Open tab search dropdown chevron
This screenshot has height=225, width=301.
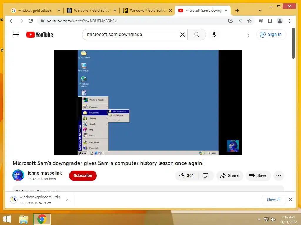tap(260, 11)
